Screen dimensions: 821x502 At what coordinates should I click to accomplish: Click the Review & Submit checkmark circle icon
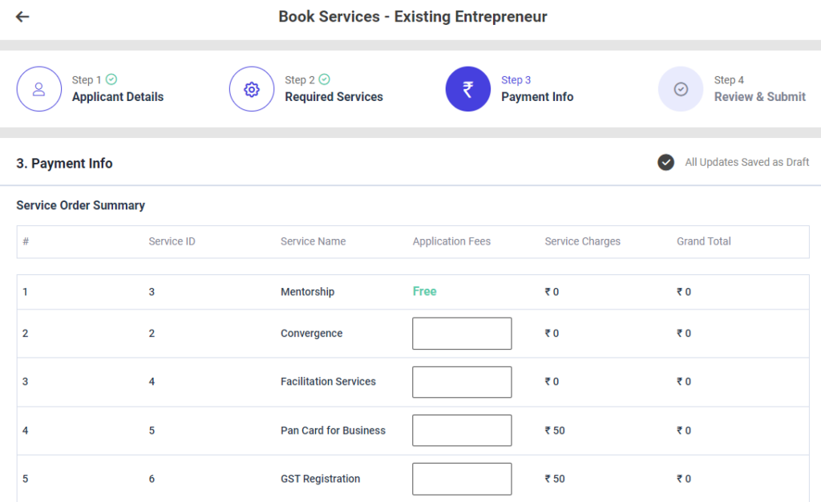(x=681, y=89)
